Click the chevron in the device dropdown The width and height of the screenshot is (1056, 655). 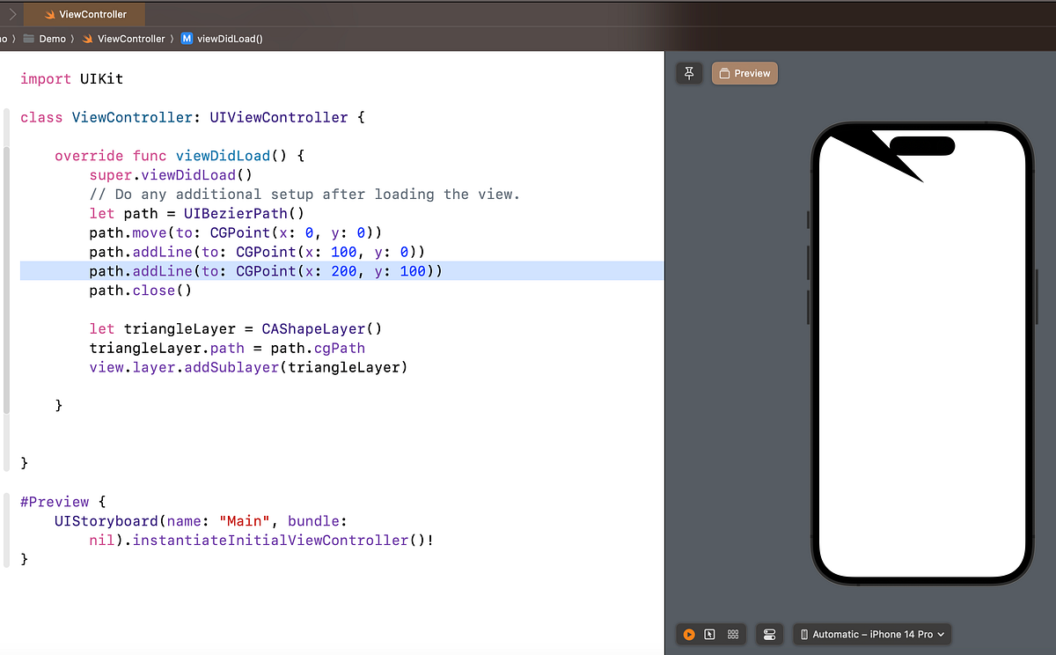[x=940, y=634]
